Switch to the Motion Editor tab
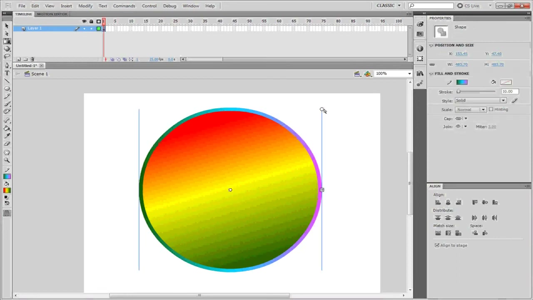533x300 pixels. click(52, 14)
